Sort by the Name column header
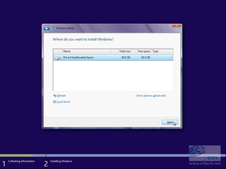Viewport: 226px width, 169px height. (x=86, y=51)
